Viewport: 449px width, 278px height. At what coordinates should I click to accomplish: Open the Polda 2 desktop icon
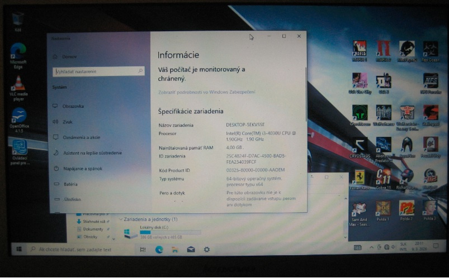point(407,211)
